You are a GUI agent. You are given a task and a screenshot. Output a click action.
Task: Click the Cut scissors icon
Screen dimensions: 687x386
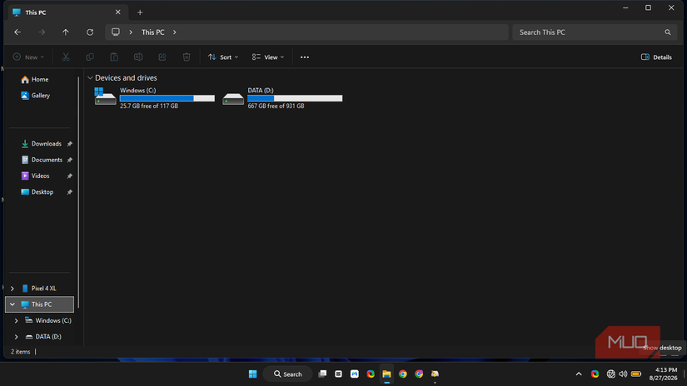coord(66,57)
